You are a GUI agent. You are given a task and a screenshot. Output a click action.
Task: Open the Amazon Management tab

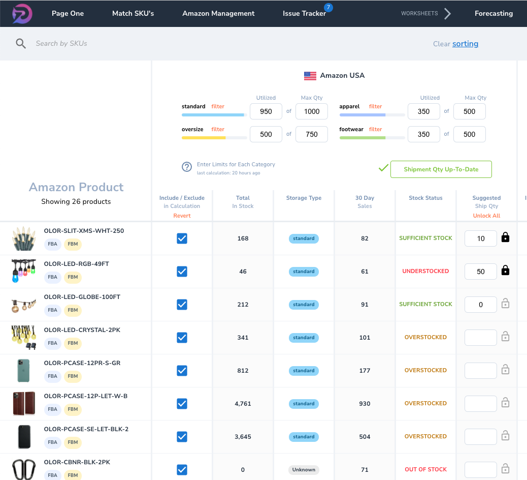(x=218, y=14)
